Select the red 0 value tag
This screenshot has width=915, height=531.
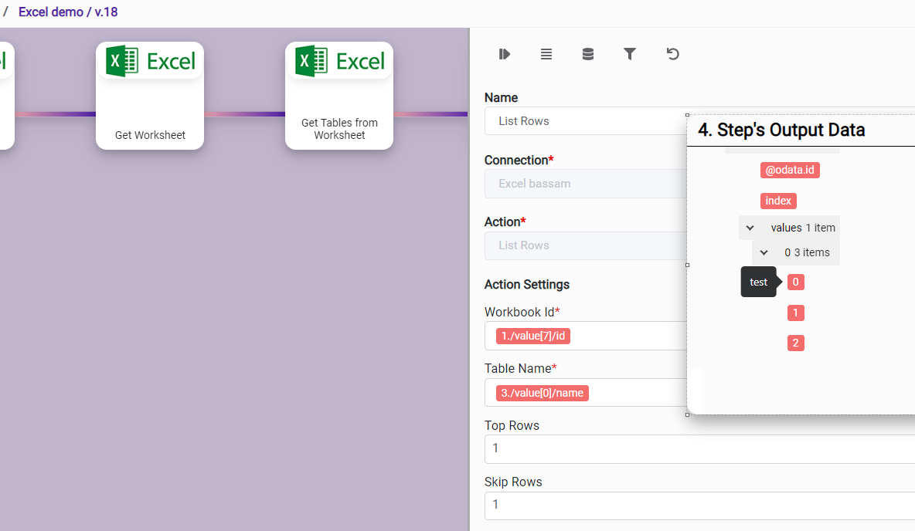(x=795, y=282)
